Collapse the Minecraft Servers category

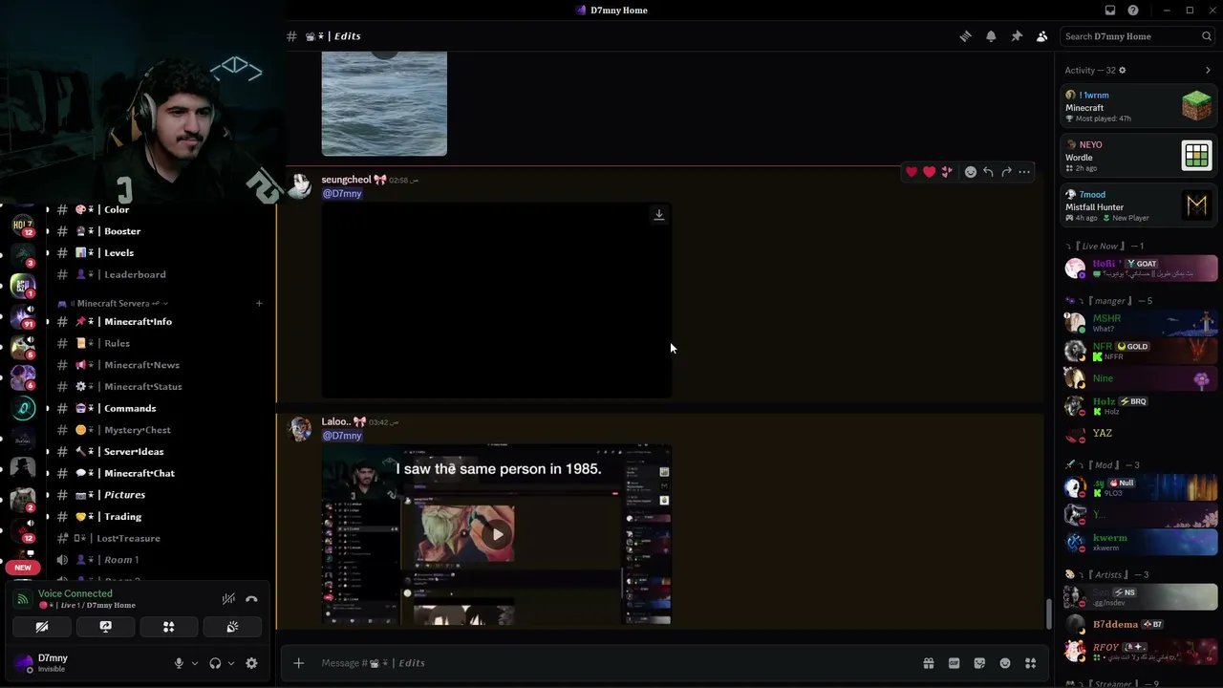[114, 303]
